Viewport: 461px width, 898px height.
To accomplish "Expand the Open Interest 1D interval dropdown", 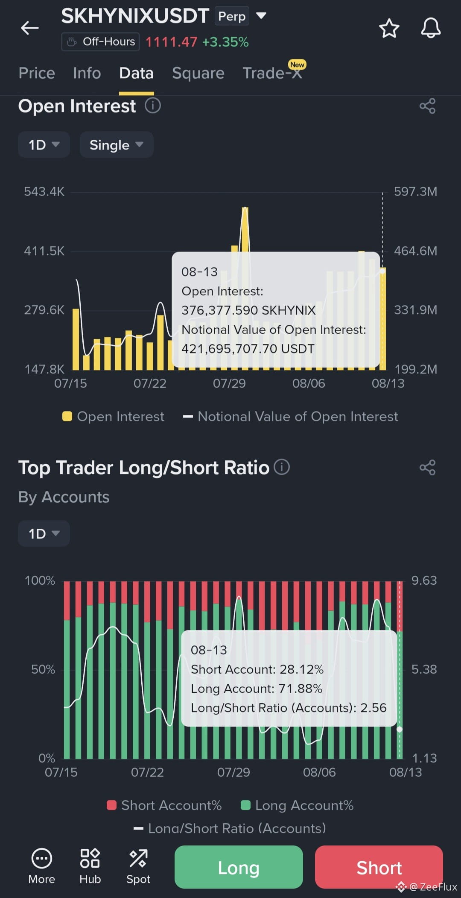I will [44, 145].
